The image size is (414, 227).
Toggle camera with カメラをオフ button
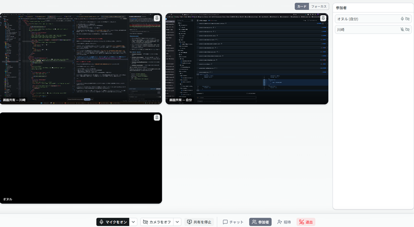click(x=157, y=222)
